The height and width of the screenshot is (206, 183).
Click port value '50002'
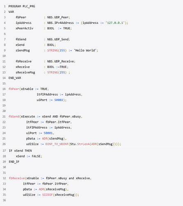tap(59, 100)
